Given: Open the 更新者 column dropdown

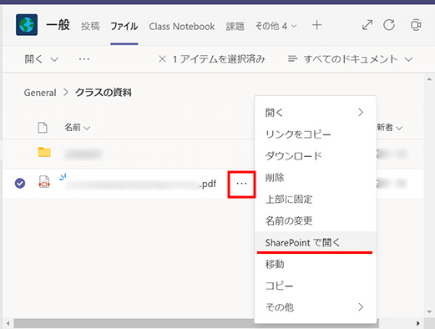Looking at the screenshot, I should (x=389, y=128).
